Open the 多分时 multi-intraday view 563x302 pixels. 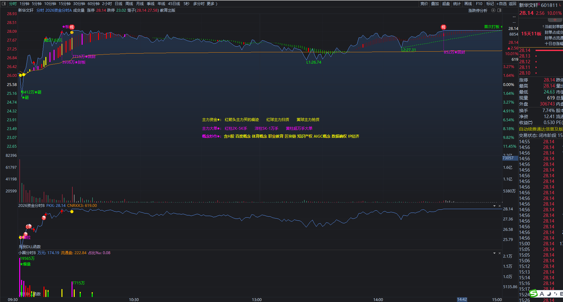coord(199,4)
